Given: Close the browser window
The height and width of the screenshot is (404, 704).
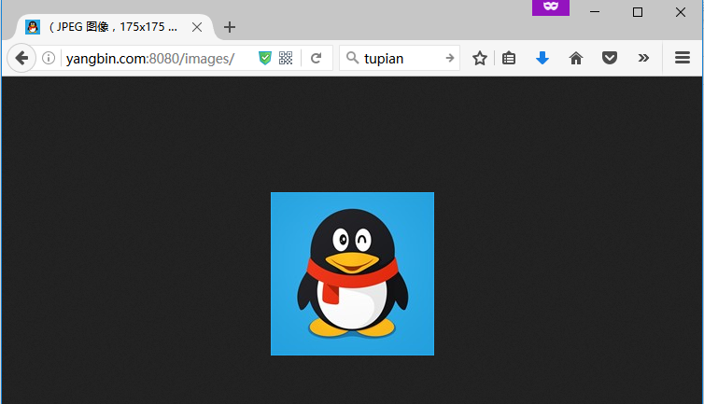Looking at the screenshot, I should (x=681, y=12).
